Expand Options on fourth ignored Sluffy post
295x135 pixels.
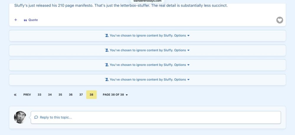coord(182,80)
